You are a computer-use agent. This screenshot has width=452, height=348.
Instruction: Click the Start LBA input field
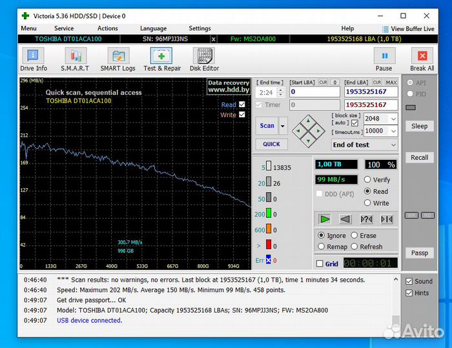pos(314,92)
